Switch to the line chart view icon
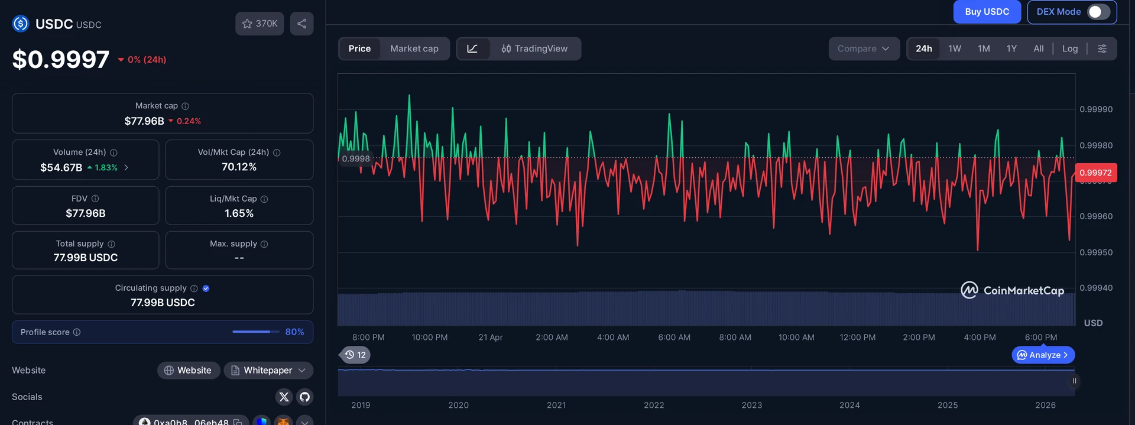The image size is (1135, 425). point(473,48)
